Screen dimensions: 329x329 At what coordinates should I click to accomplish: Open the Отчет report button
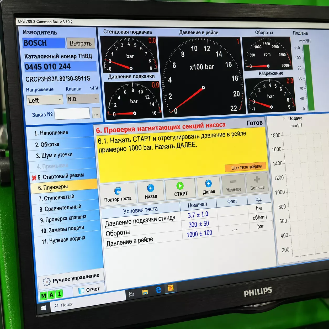click(x=89, y=290)
